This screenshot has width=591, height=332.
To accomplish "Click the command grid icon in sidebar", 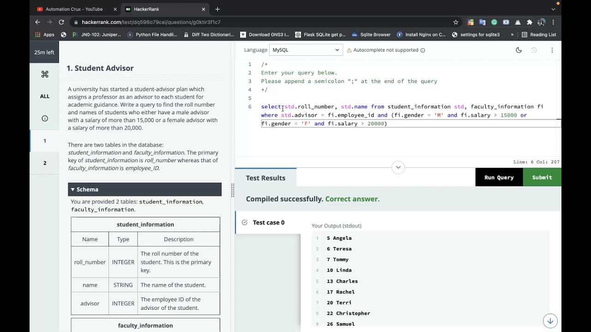I will coord(45,74).
